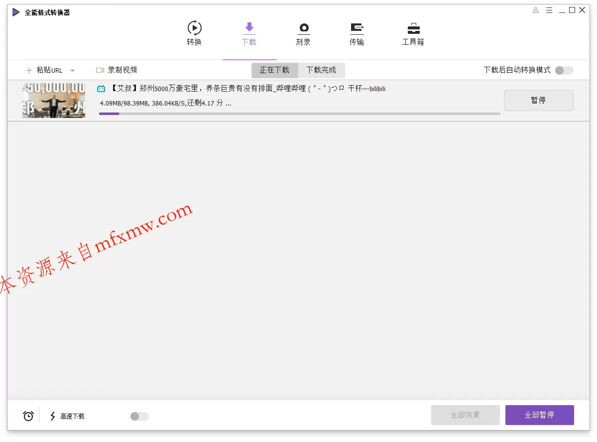
Task: Maximize the converter window
Action: 572,10
